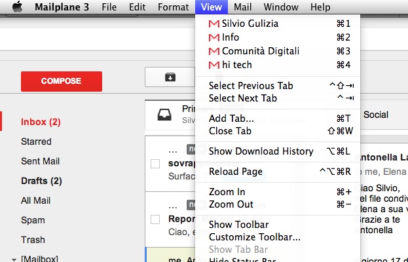Click the Gmail icon beside Silvio Gulizia
Viewport: 408px width, 262px height.
(x=214, y=24)
